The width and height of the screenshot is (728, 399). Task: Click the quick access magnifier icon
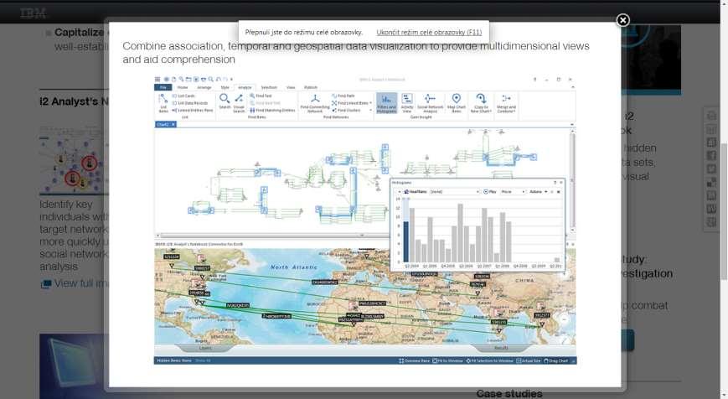coord(211,80)
